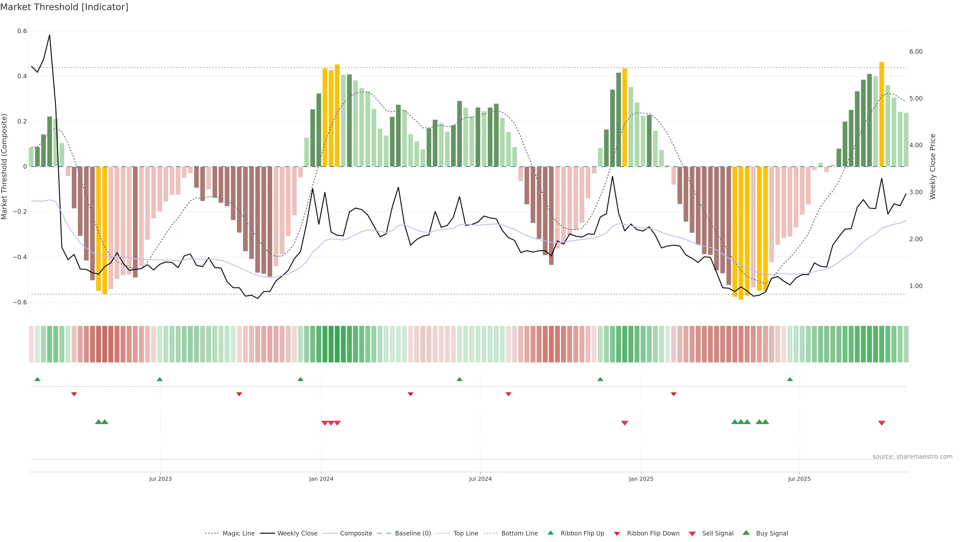Screen dimensions: 965x542
Task: Toggle Top Line legend entry
Action: pos(466,533)
